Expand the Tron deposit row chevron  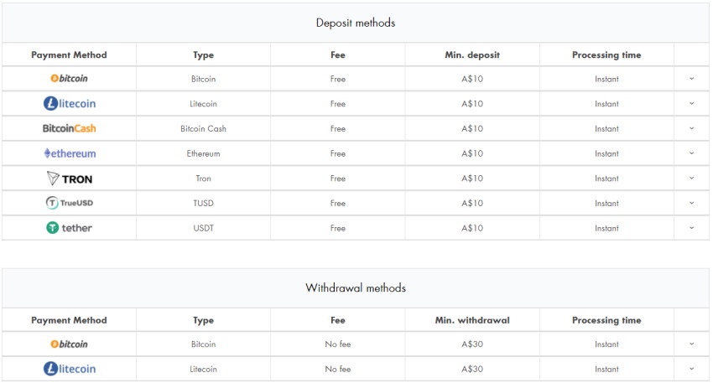coord(692,179)
